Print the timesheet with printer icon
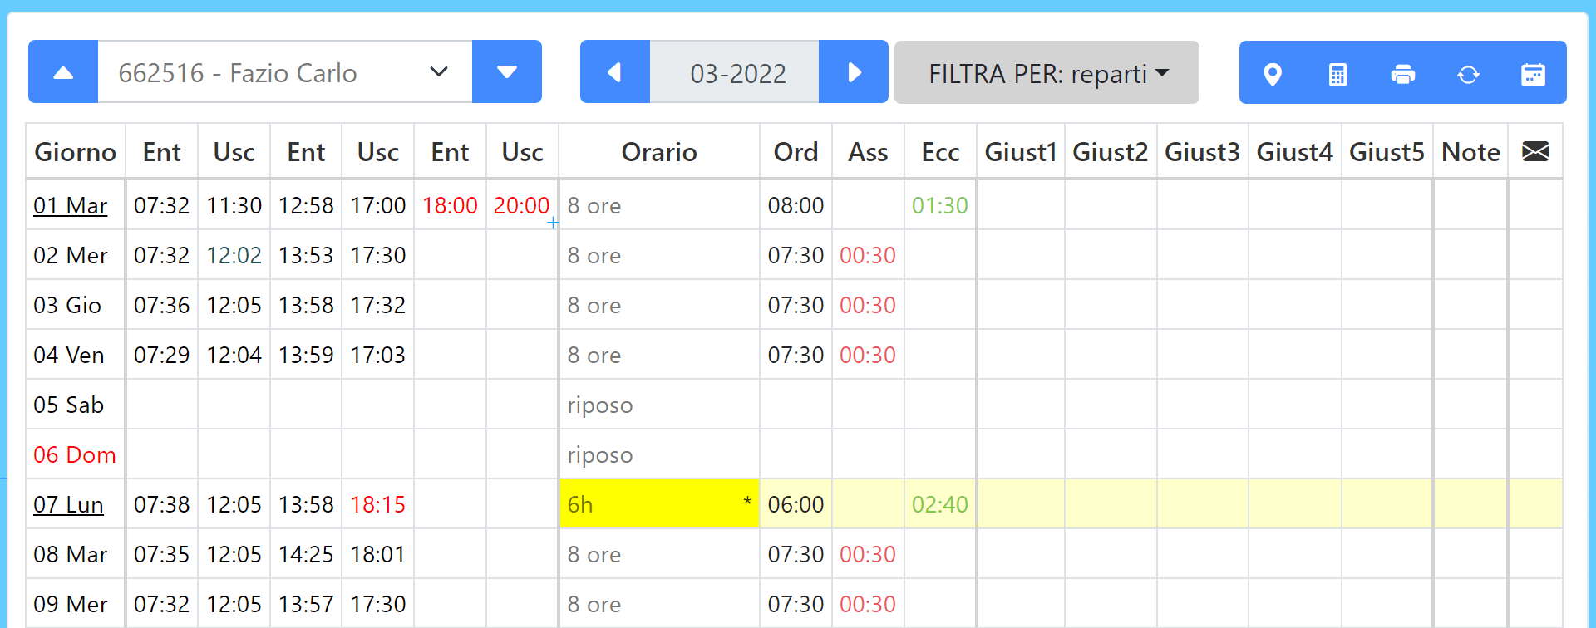This screenshot has width=1596, height=628. [x=1403, y=74]
